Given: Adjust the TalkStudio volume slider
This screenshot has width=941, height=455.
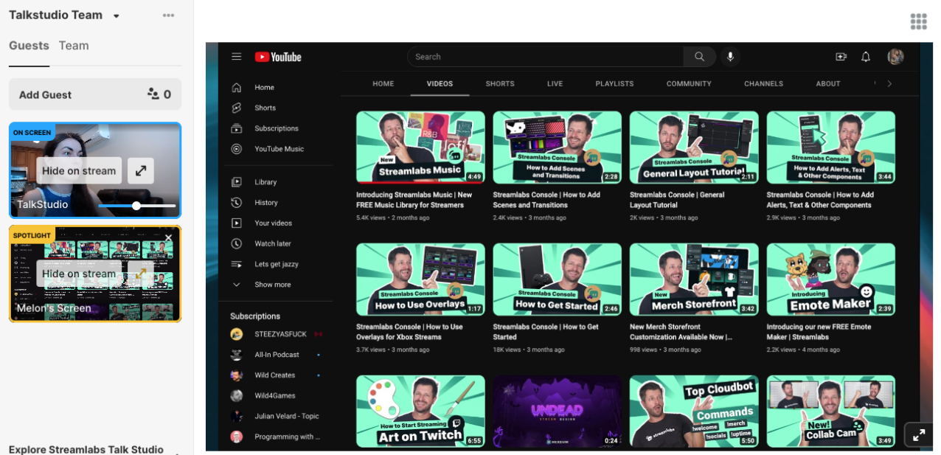Looking at the screenshot, I should [x=136, y=206].
